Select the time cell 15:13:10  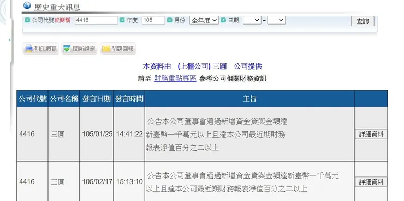pyautogui.click(x=129, y=182)
